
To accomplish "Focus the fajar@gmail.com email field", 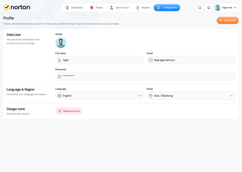I will tap(191, 60).
